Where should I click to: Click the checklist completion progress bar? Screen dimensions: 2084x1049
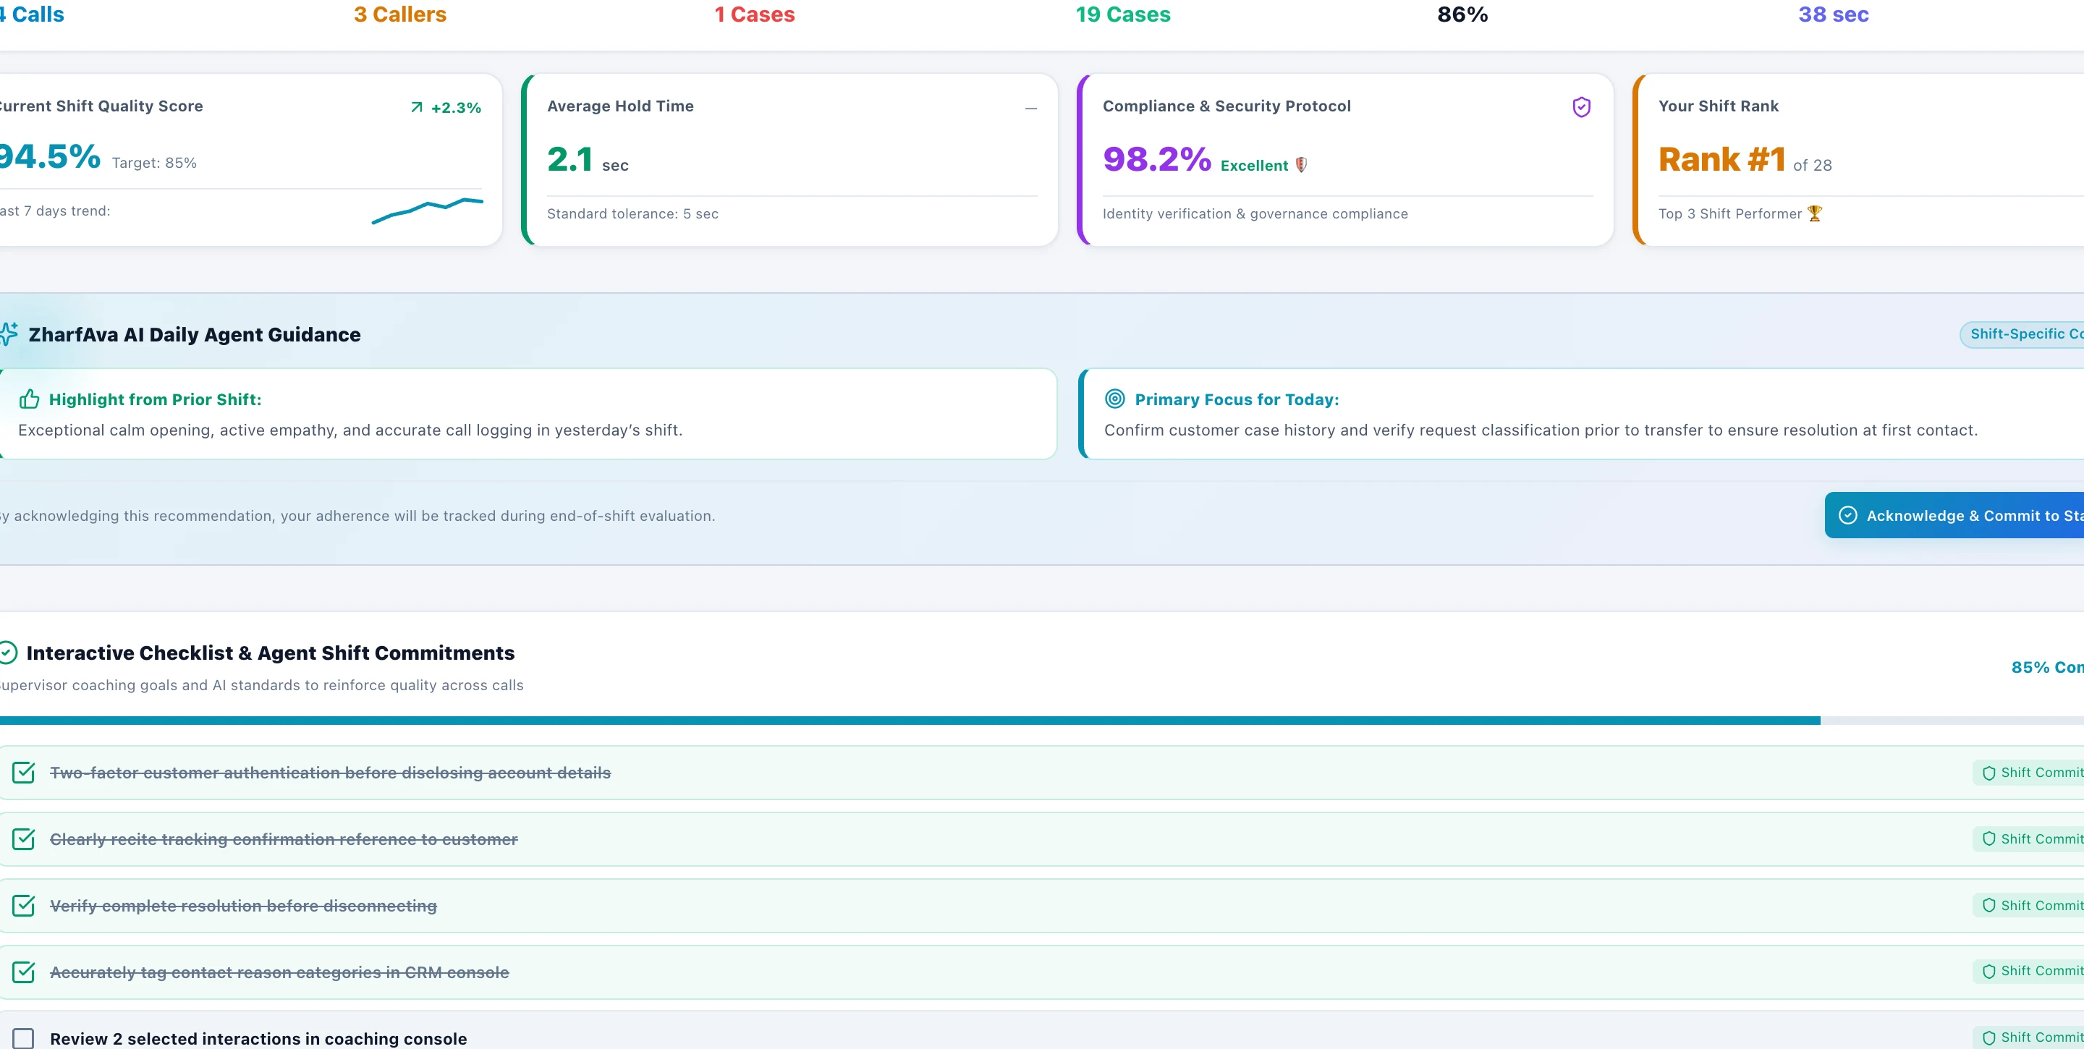[1042, 720]
